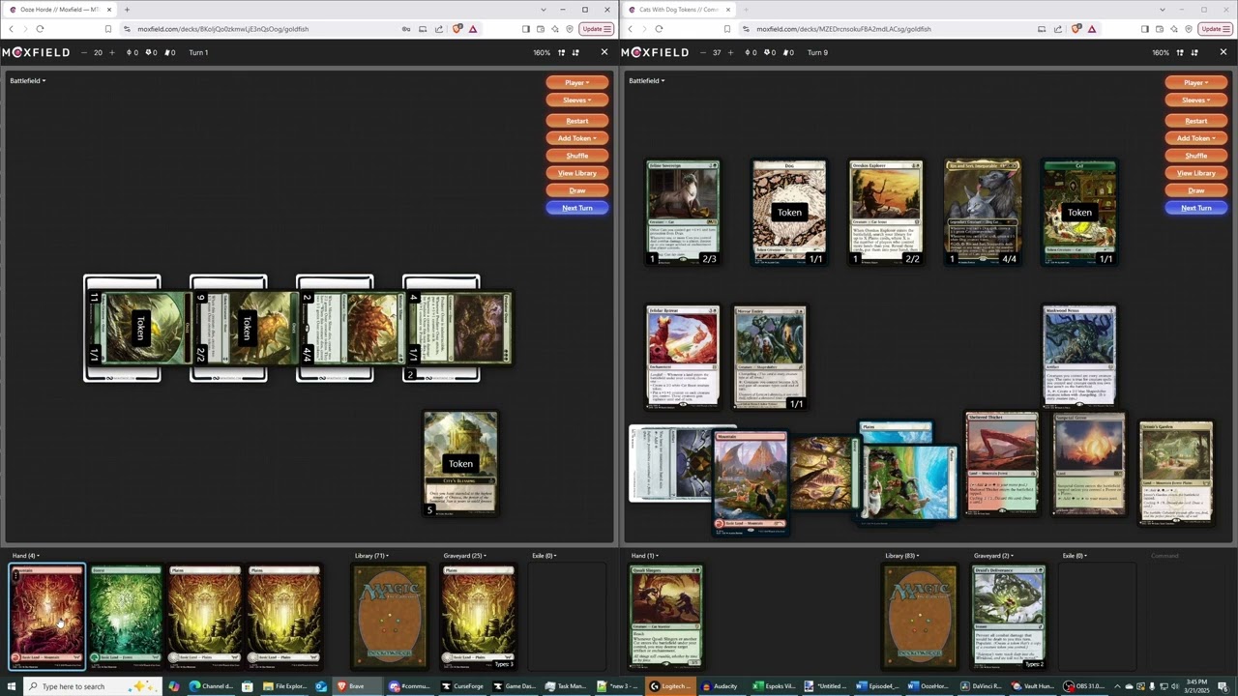The image size is (1238, 696).
Task: Select the Ooze Horde // Moxfield browser tab
Action: [60, 10]
